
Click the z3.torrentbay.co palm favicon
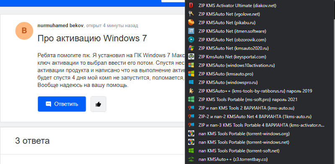pyautogui.click(x=191, y=159)
